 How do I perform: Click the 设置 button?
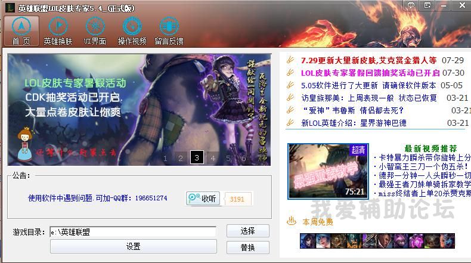pos(134,246)
